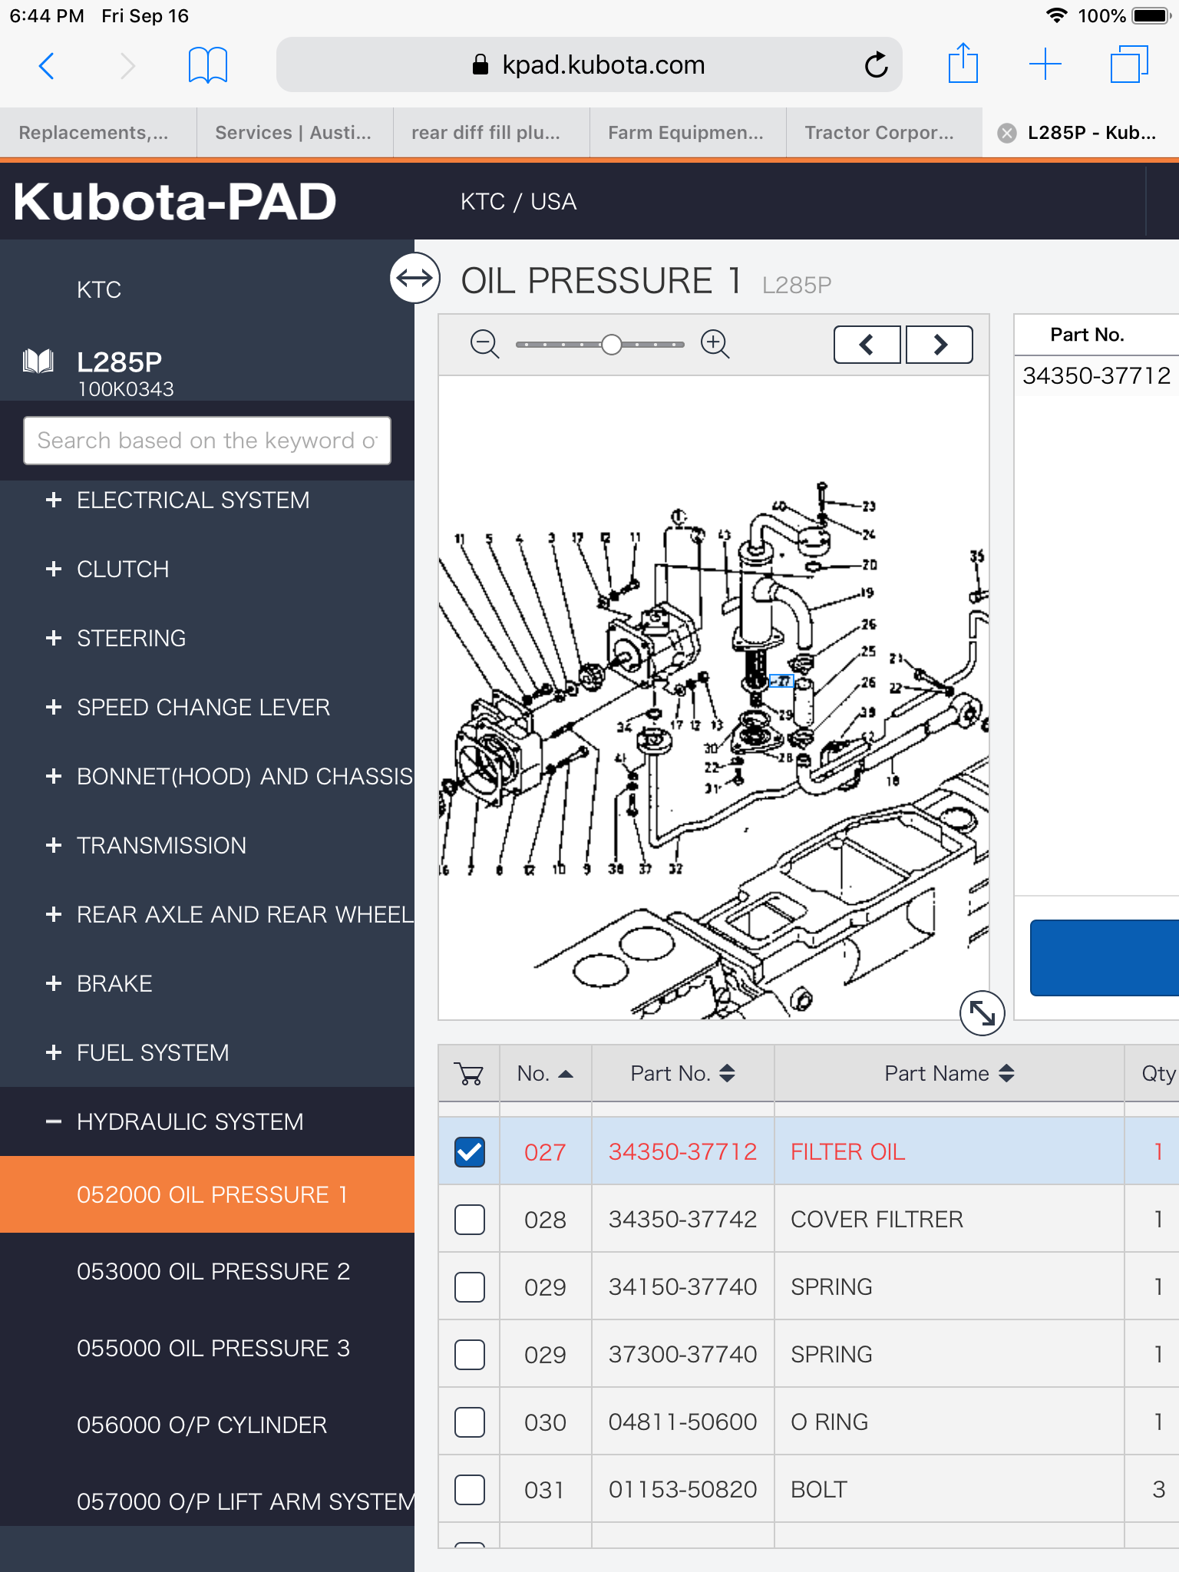The width and height of the screenshot is (1179, 1572).
Task: Go to previous diagram page
Action: [867, 345]
